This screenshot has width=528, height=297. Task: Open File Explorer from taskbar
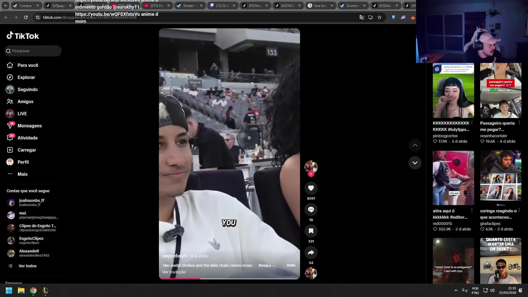(21, 290)
